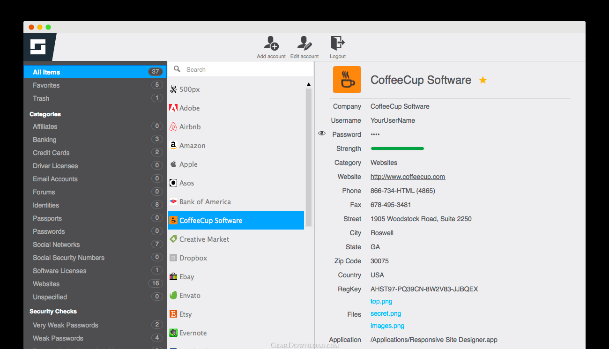Select Creative Market account name in list

click(204, 239)
